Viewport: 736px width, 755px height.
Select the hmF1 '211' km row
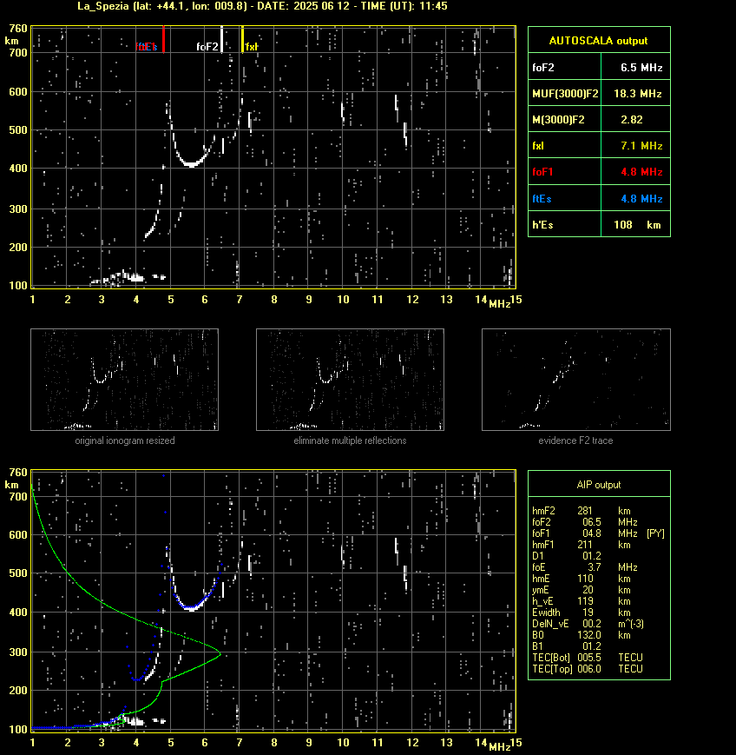(582, 545)
